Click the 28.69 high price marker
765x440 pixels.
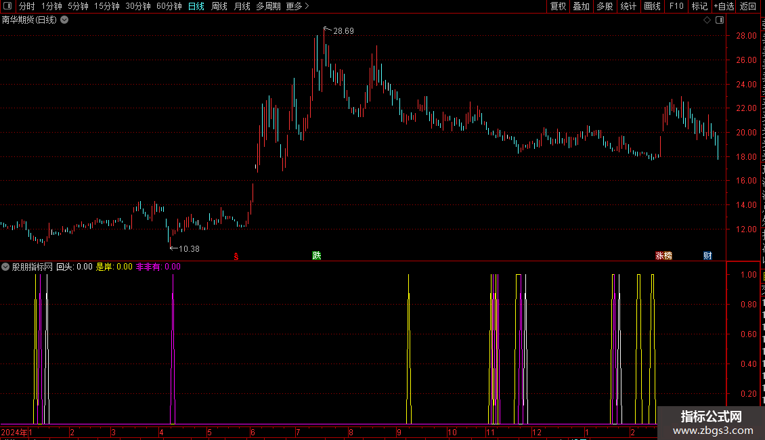coord(343,30)
